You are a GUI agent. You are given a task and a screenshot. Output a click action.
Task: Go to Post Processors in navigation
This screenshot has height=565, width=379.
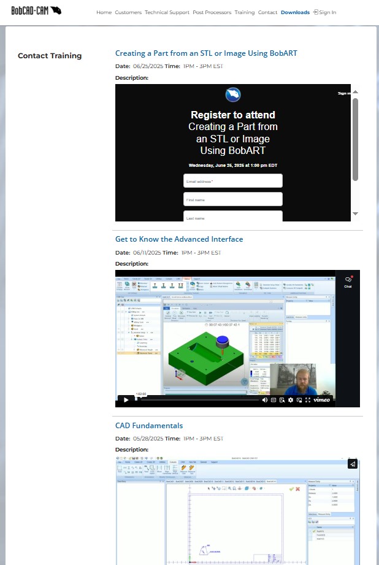pyautogui.click(x=212, y=12)
